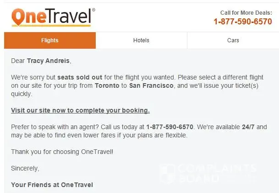Click the bold San Francisco destination text
The height and width of the screenshot is (193, 279).
pyautogui.click(x=152, y=85)
